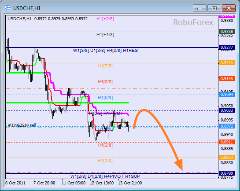The width and height of the screenshot is (240, 191).
Task: Select the 0.9033 pivot price tag
Action: pos(227,110)
